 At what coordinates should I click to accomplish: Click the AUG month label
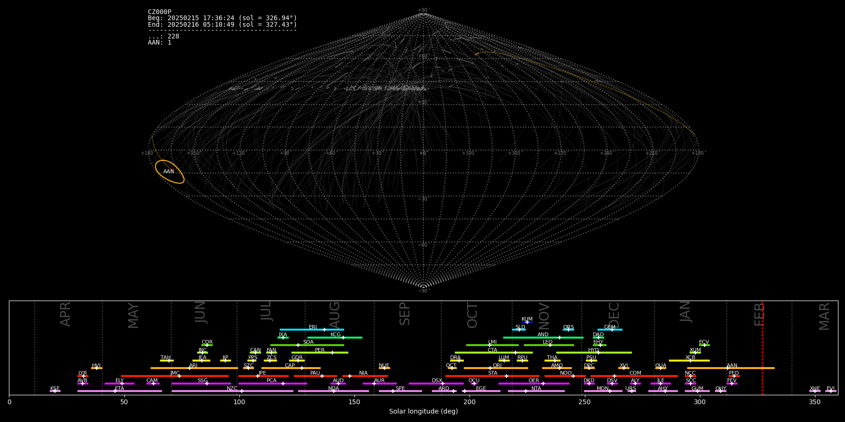pyautogui.click(x=335, y=316)
